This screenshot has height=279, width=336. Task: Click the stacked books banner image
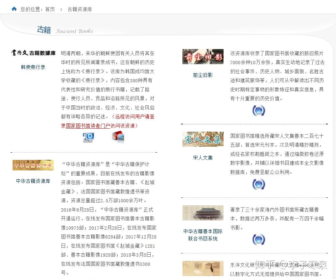pos(203,268)
